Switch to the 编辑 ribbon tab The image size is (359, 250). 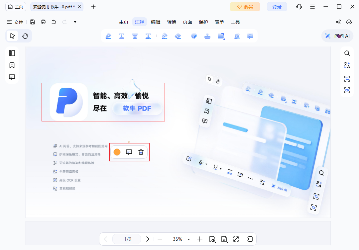(x=156, y=22)
